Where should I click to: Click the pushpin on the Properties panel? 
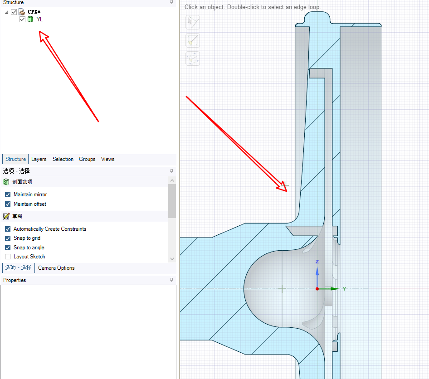pyautogui.click(x=171, y=280)
